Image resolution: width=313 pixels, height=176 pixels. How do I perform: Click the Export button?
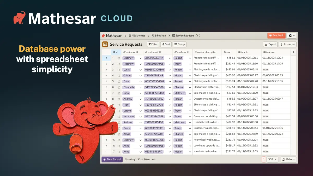pos(270,44)
